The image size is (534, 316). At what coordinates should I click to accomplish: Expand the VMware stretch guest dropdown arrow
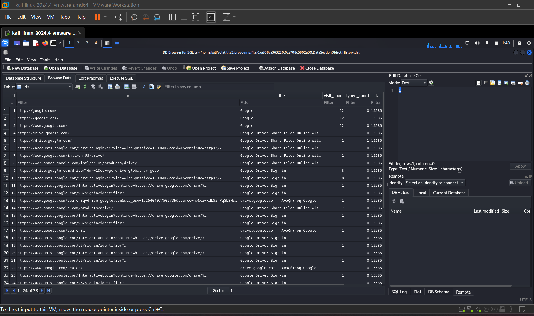pos(234,17)
